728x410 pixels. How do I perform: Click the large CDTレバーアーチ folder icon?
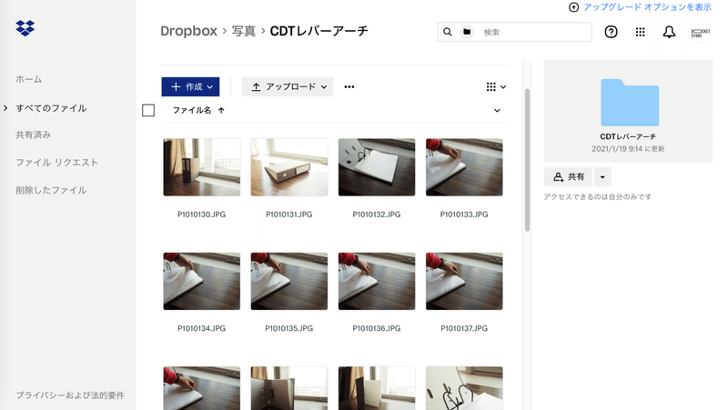(630, 103)
